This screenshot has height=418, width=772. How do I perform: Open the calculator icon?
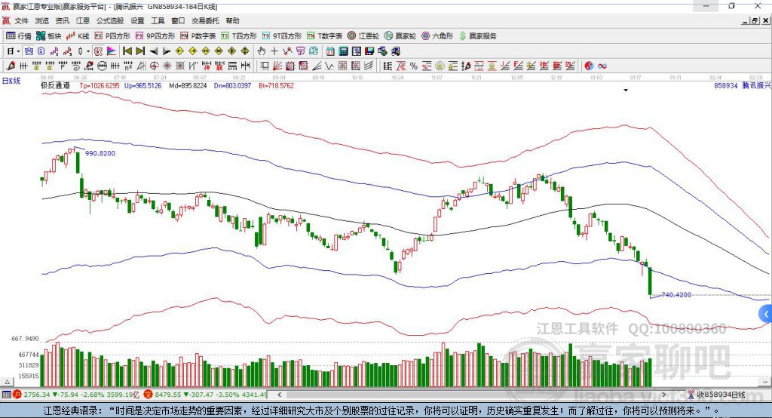343,51
